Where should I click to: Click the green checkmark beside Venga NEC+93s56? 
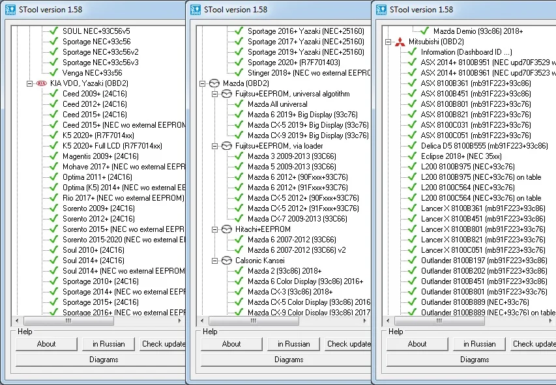[x=54, y=73]
